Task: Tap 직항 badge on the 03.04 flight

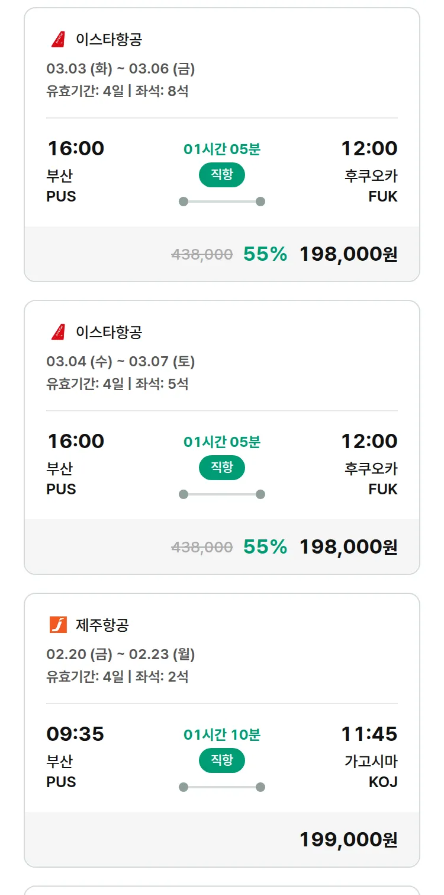Action: click(x=221, y=468)
